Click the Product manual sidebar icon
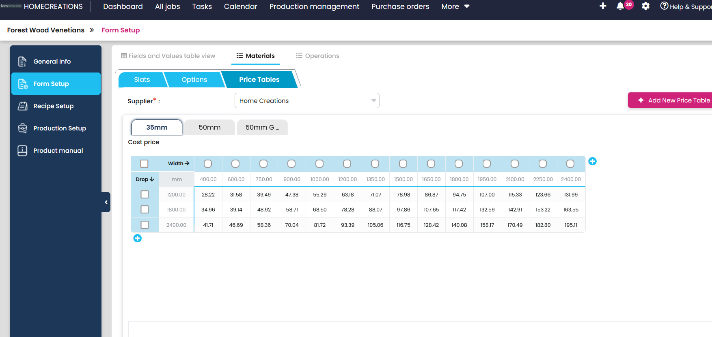Image resolution: width=712 pixels, height=337 pixels. point(22,151)
